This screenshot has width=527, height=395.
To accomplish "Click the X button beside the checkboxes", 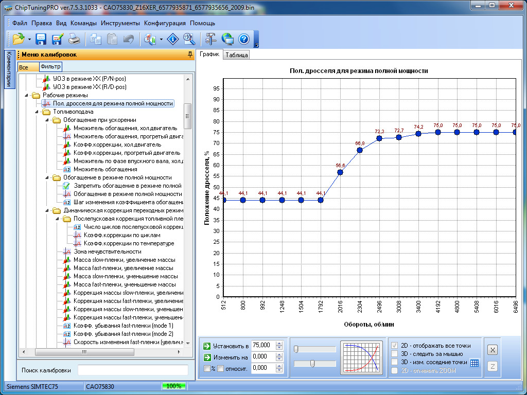I will pyautogui.click(x=493, y=350).
